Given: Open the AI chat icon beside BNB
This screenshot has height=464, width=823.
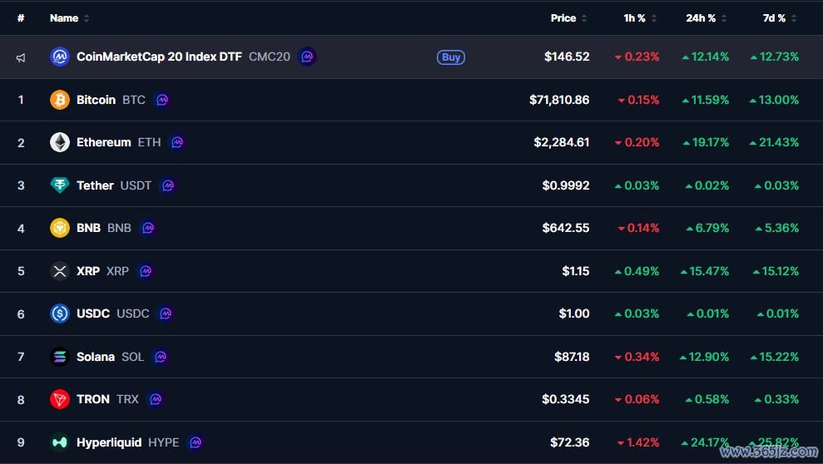Looking at the screenshot, I should click(148, 228).
